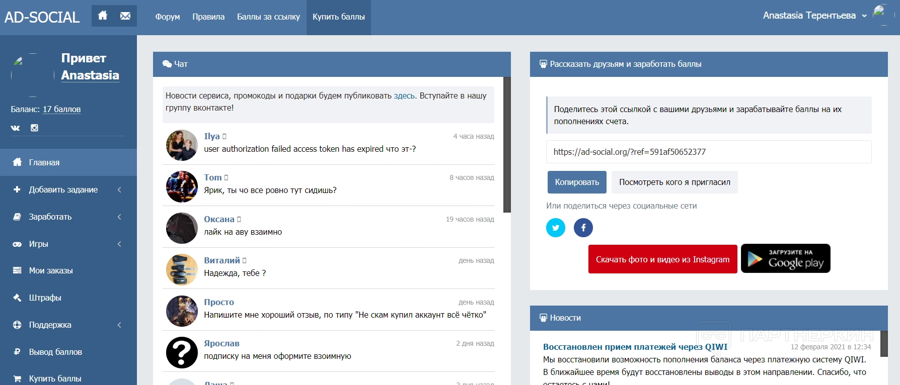Open the Anastasia Терентьева account dropdown
This screenshot has width=900, height=385.
coord(814,16)
